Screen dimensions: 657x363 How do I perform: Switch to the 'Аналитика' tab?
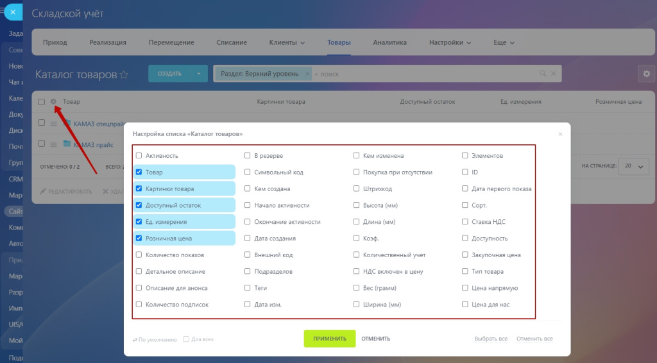pyautogui.click(x=389, y=43)
